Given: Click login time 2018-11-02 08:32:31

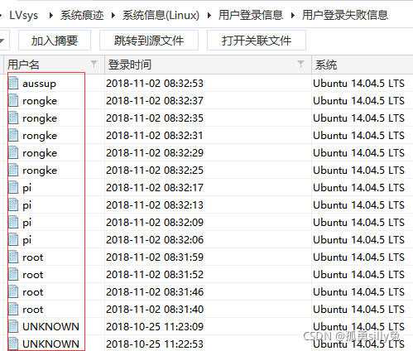Looking at the screenshot, I should tap(155, 136).
